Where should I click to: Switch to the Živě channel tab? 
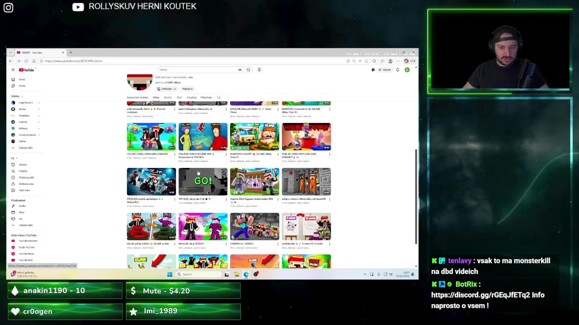click(x=179, y=97)
